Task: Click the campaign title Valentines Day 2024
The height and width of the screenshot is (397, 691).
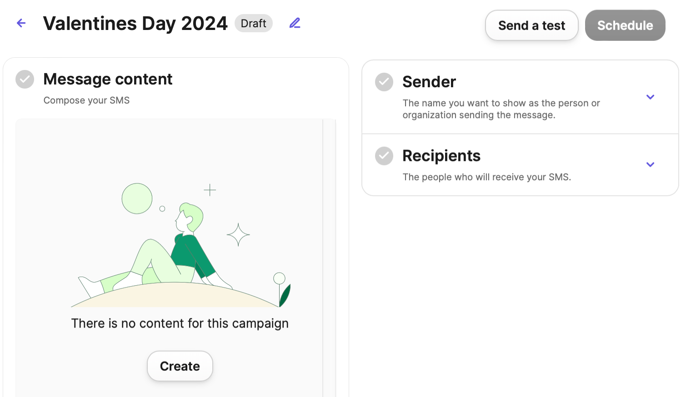Action: click(135, 23)
